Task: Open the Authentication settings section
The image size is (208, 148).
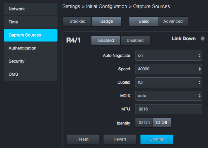Action: click(31, 48)
